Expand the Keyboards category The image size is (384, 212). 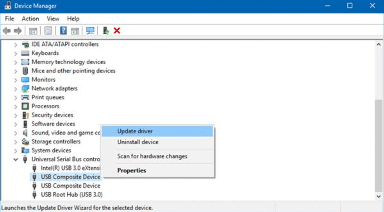click(15, 53)
